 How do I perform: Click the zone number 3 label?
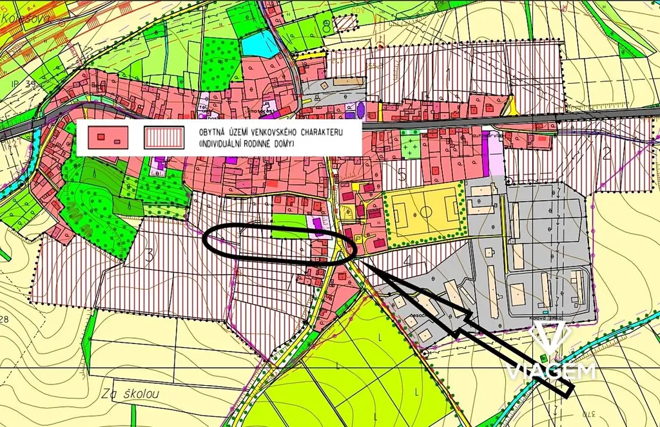pyautogui.click(x=150, y=256)
